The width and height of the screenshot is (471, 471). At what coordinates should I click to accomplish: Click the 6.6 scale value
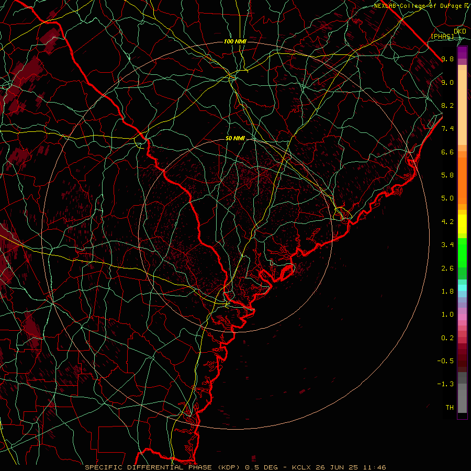pos(447,152)
